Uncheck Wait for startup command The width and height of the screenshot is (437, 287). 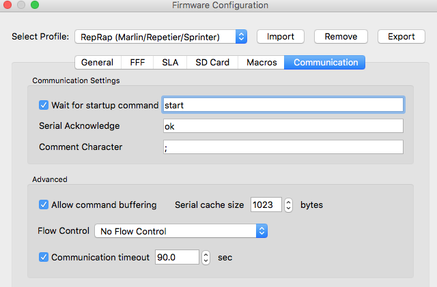click(44, 105)
